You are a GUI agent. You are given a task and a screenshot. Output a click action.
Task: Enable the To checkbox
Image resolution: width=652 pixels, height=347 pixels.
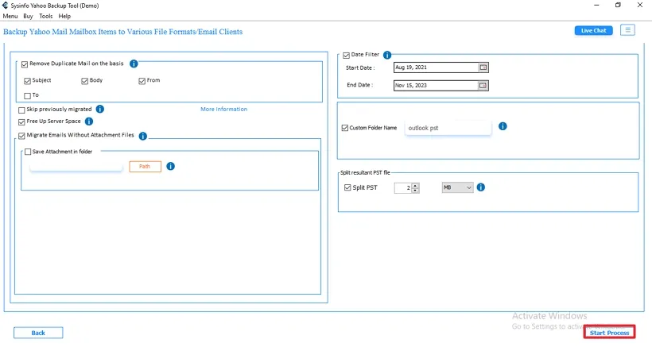(x=28, y=96)
